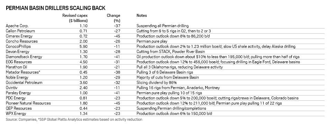328x129 pixels.
Task: Select QEP Resources suspending drilling note
Action: (x=171, y=108)
